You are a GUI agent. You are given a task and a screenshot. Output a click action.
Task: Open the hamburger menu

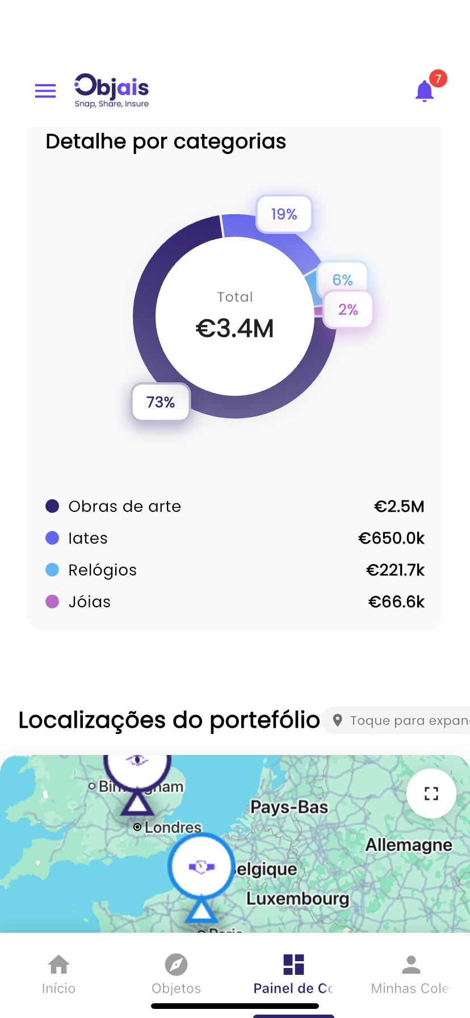45,91
